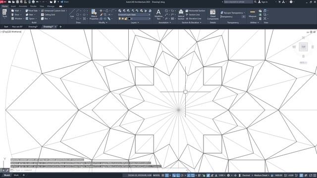
Task: Expand the Modify panel
Action: tap(103, 23)
